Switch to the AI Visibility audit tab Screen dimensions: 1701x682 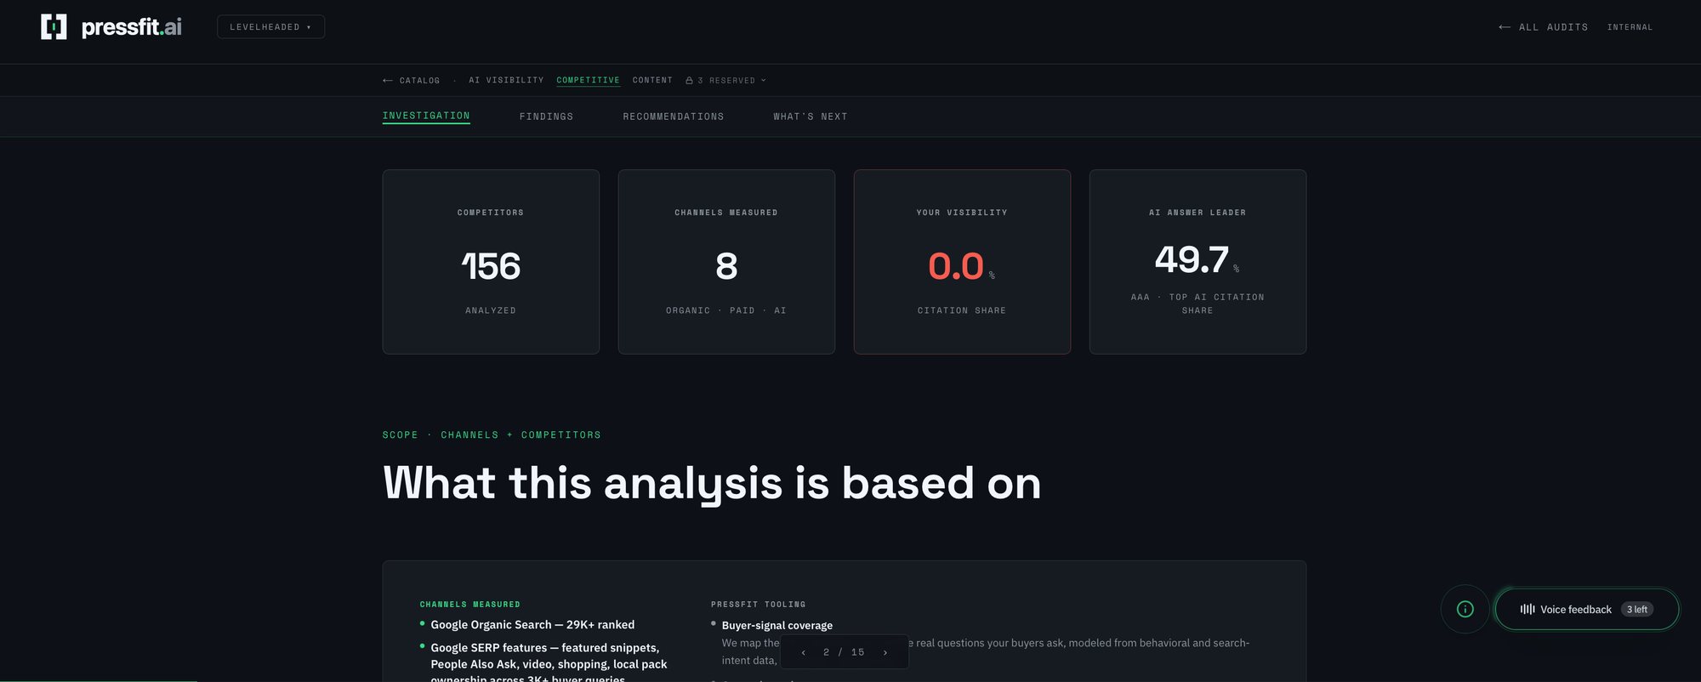click(506, 81)
